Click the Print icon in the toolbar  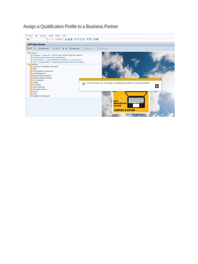click(x=66, y=39)
